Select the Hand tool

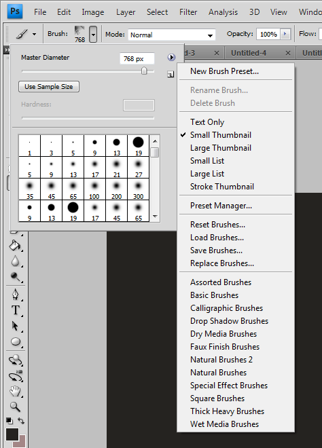tap(15, 391)
